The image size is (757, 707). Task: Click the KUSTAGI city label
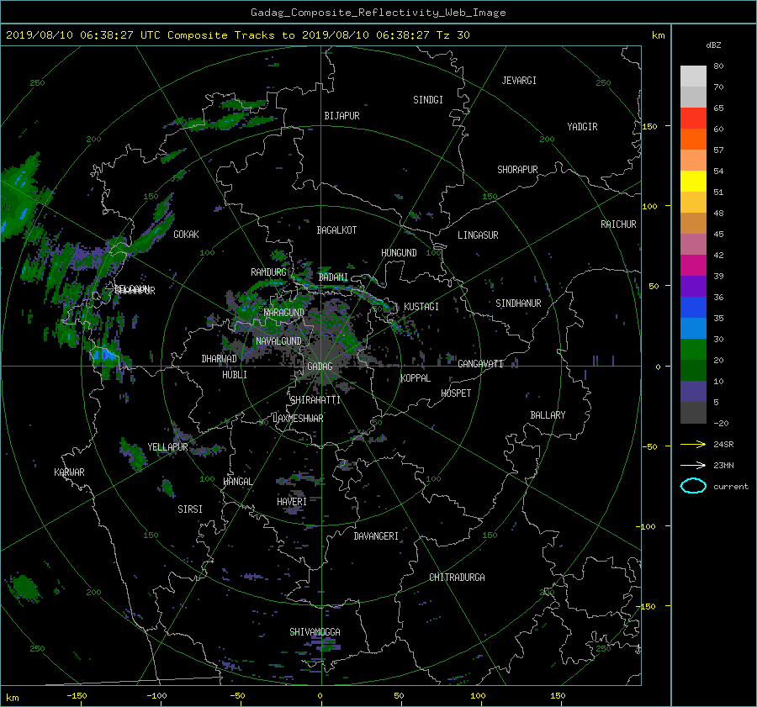(421, 307)
